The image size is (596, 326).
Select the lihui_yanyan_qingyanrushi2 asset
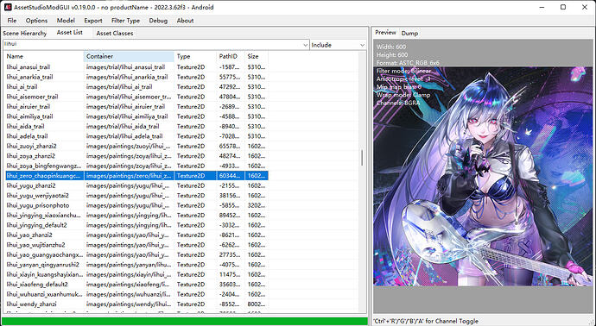pyautogui.click(x=136, y=265)
